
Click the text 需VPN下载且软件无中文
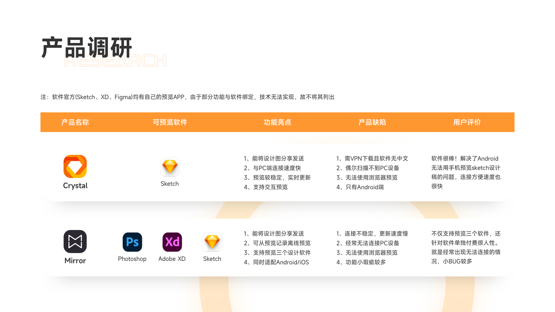click(x=372, y=158)
